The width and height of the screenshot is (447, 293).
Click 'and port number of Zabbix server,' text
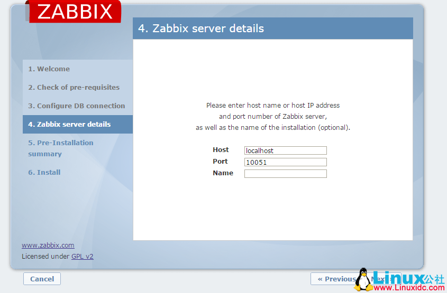tap(273, 116)
